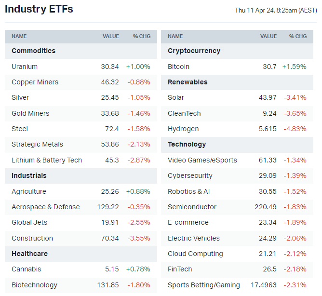Open the Hydrogen ETF row

(183, 129)
